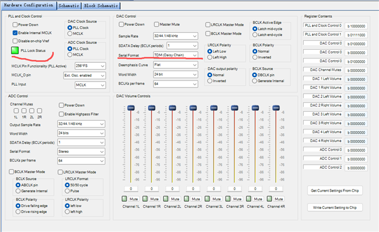
Task: Toggle the Channel 2L mute indicator
Action: (166, 199)
